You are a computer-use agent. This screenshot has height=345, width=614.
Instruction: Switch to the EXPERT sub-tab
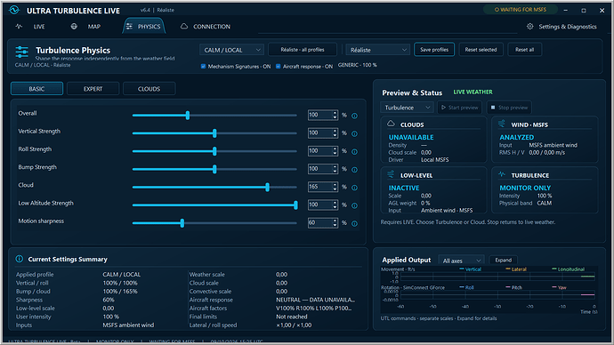[x=93, y=89]
